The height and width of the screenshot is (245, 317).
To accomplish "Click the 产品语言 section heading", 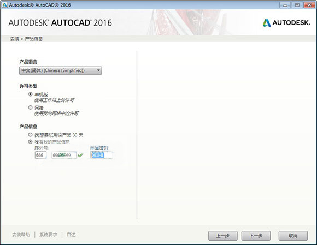I will [x=28, y=62].
